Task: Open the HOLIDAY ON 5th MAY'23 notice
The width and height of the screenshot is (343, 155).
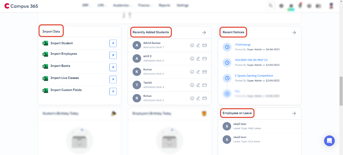Action: (251, 60)
